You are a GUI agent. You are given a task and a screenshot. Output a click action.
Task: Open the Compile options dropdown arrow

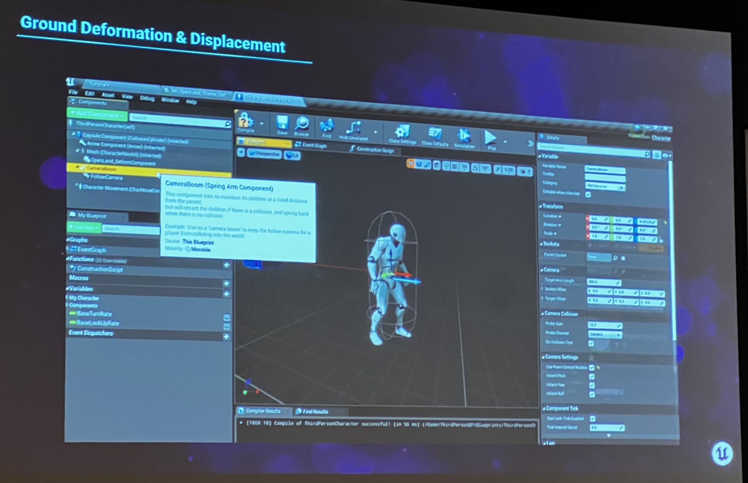262,124
